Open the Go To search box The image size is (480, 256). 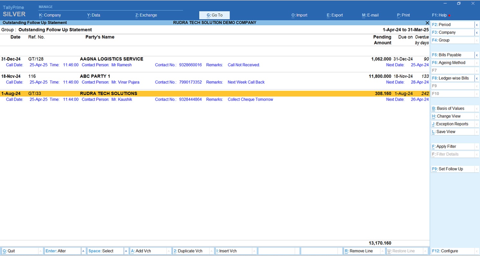point(214,15)
